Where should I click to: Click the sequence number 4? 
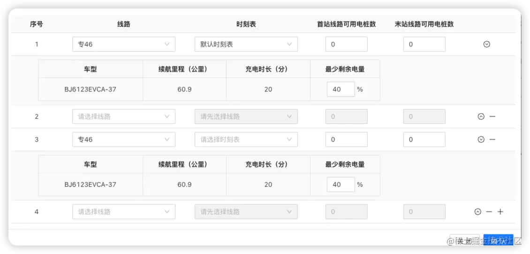pos(37,212)
